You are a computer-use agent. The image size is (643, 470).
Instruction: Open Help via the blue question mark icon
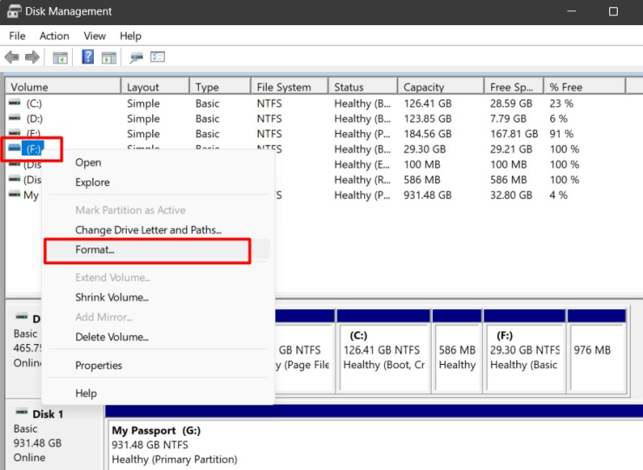click(x=88, y=57)
